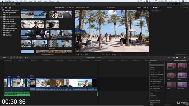This screenshot has height=106, width=189.
Task: Select the UDEMY IMG & VIDS event
Action: tap(11, 28)
